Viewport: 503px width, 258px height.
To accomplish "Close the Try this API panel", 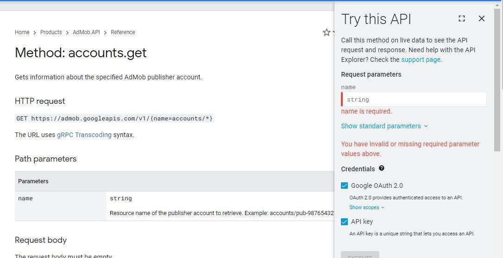I will (482, 18).
